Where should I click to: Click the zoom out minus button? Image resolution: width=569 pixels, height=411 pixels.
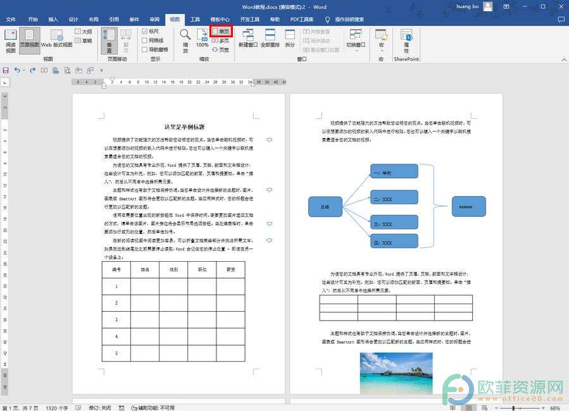496,408
